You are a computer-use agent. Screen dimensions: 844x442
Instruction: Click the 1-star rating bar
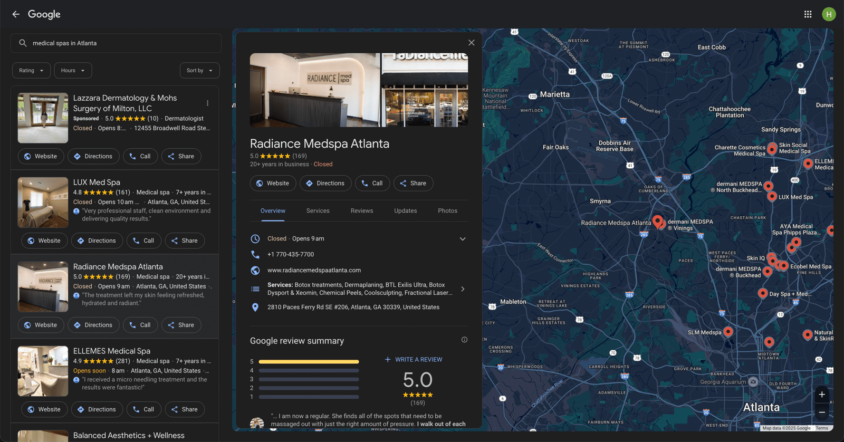pos(309,397)
